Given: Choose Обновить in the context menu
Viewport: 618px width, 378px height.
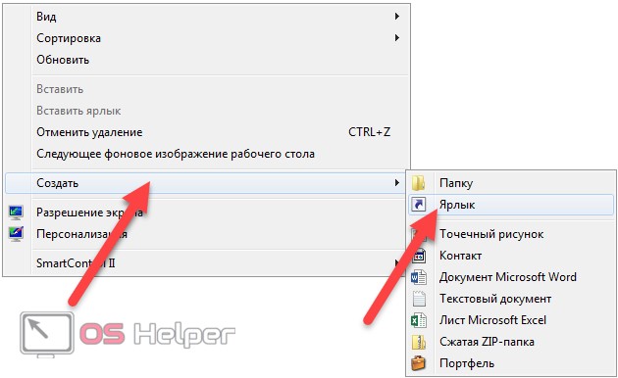Looking at the screenshot, I should (206, 60).
